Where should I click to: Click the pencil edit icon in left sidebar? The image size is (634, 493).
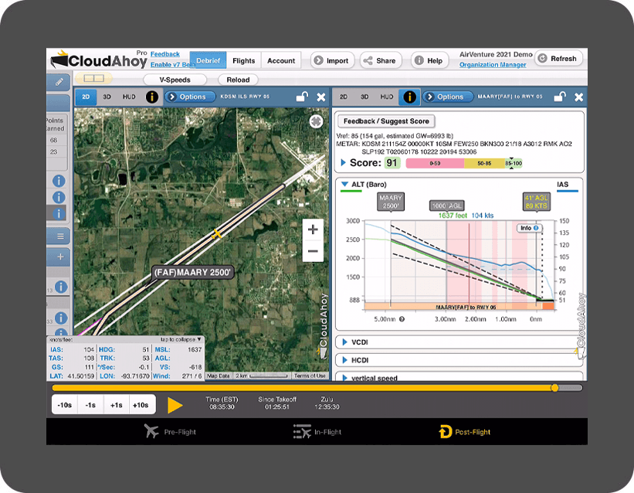[59, 82]
